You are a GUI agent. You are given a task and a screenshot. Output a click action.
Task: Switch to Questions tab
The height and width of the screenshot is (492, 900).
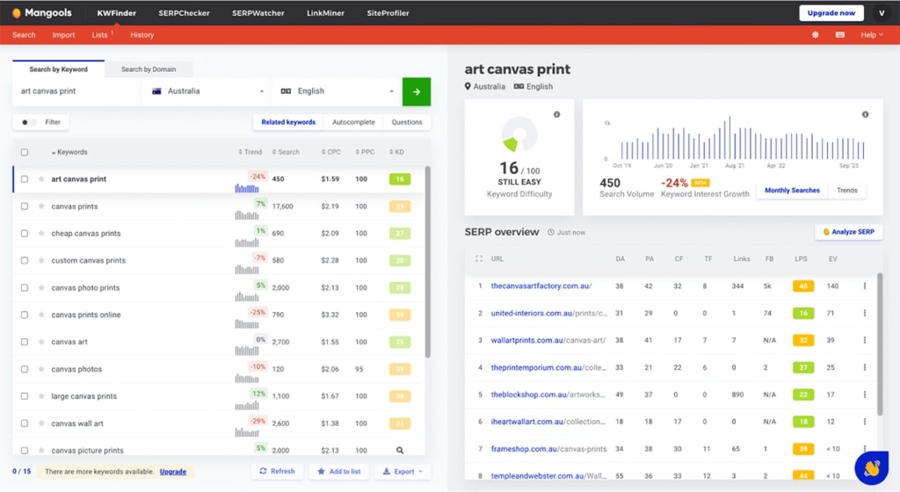pos(406,122)
